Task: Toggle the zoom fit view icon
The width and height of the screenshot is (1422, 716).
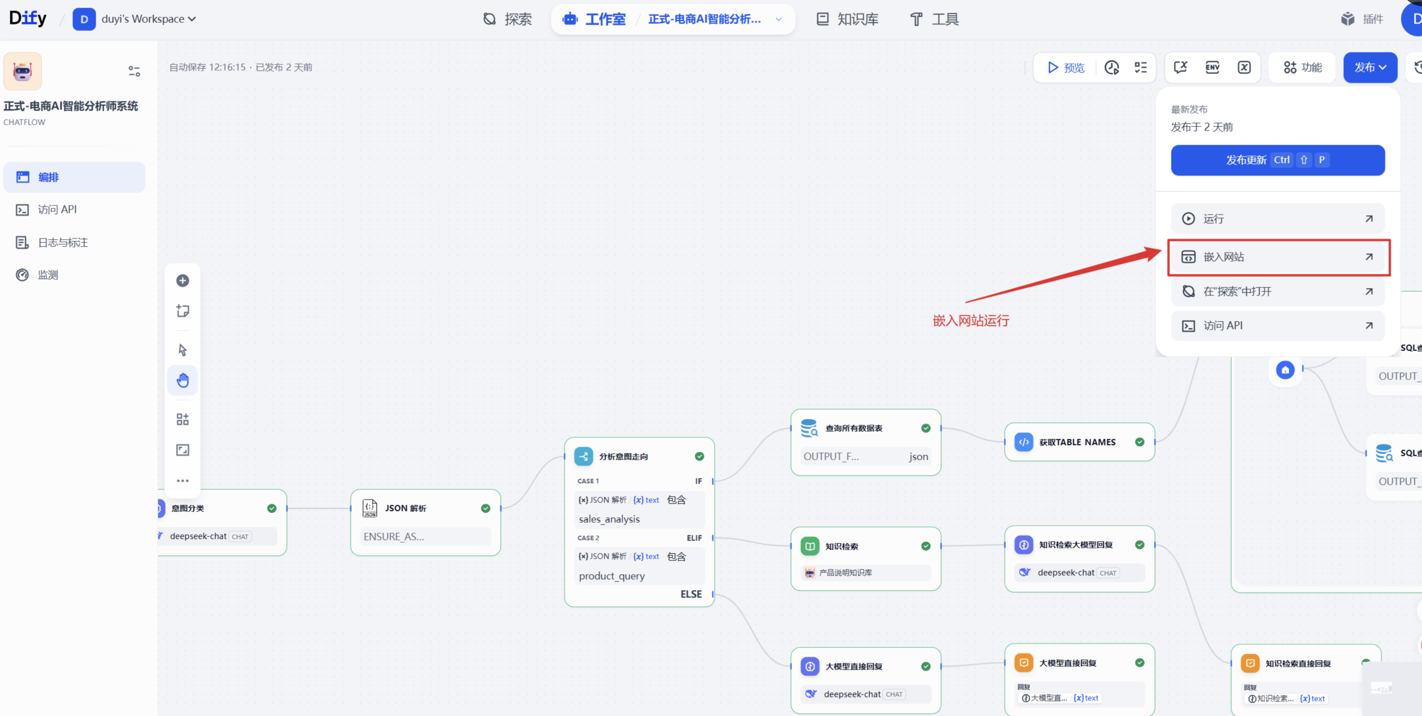Action: [183, 450]
